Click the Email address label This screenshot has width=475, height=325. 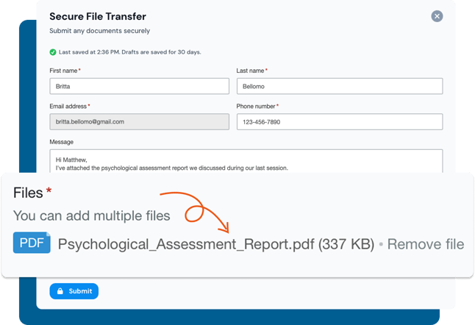(68, 107)
